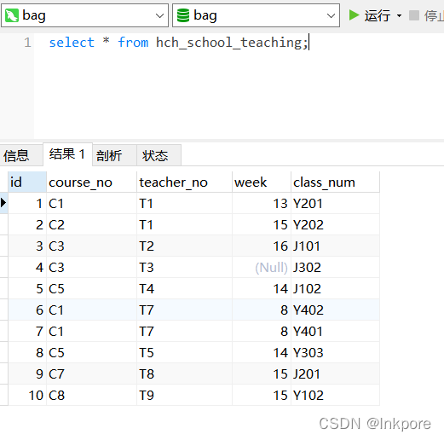Select cell Y202 in class_num column
Viewport: 444px width, 440px height.
[335, 224]
